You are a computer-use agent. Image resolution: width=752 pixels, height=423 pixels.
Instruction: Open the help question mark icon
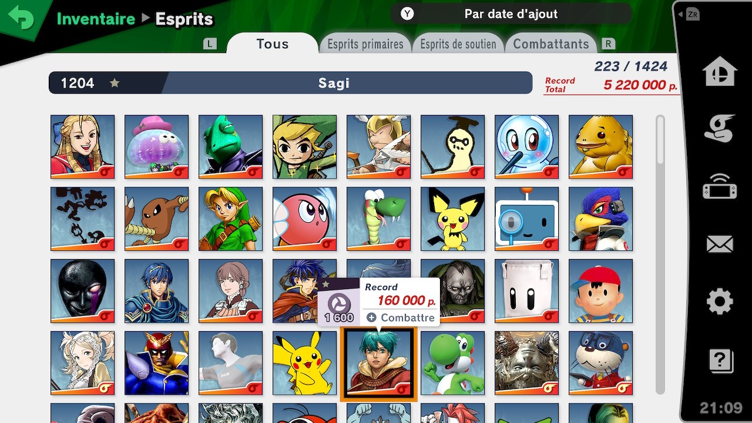(x=720, y=360)
